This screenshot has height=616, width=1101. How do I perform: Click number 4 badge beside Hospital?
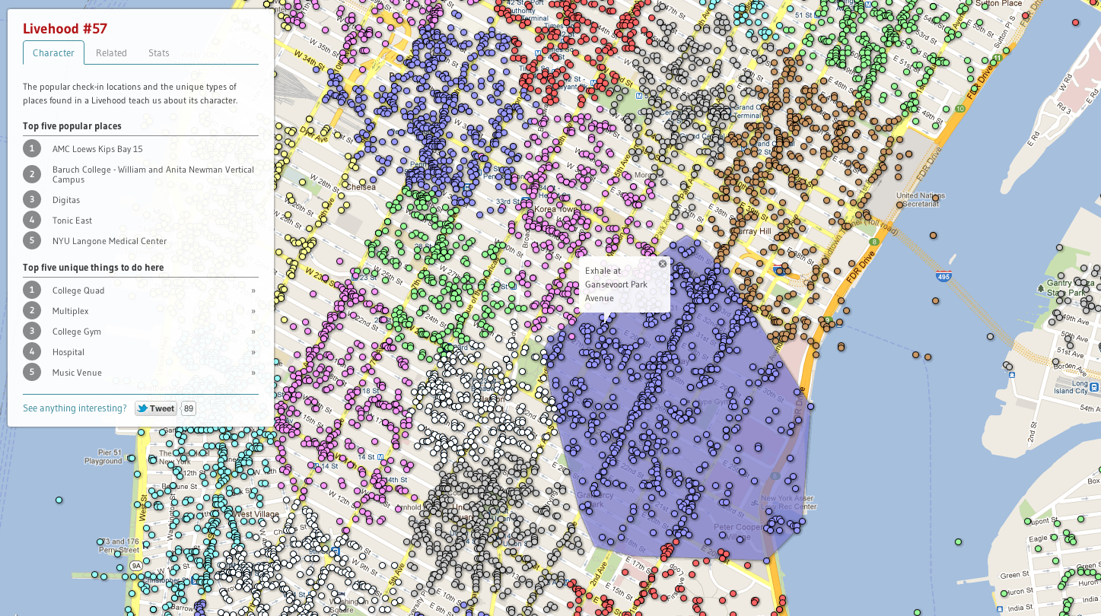pyautogui.click(x=31, y=351)
